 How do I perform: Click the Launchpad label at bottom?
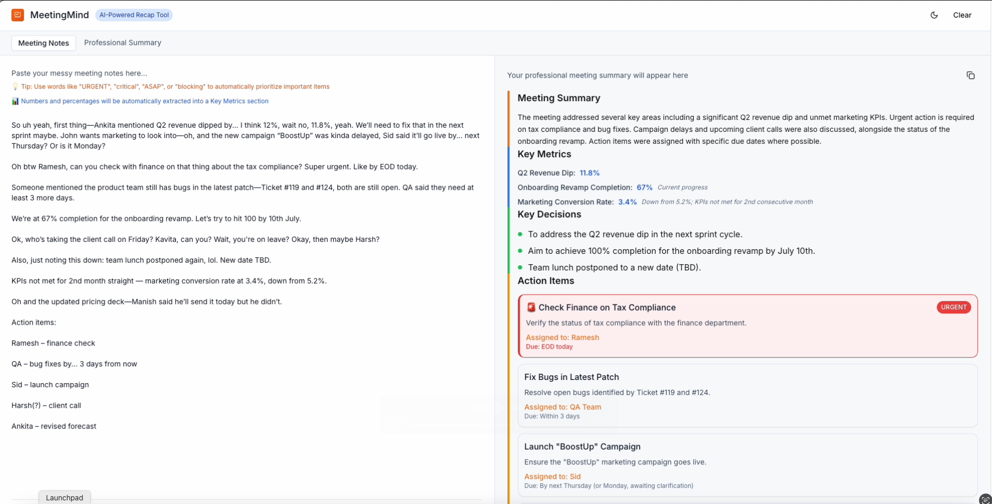[64, 498]
